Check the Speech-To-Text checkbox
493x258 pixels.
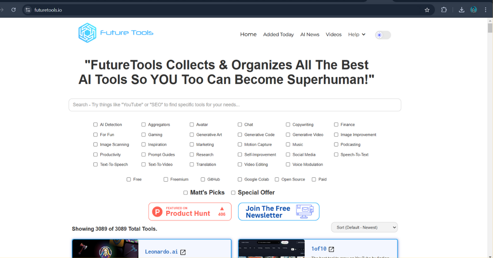[x=336, y=154]
